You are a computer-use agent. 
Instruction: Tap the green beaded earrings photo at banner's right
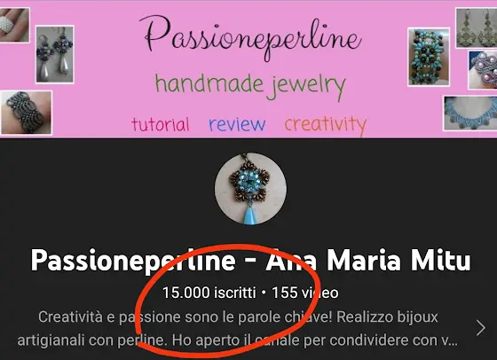[477, 27]
